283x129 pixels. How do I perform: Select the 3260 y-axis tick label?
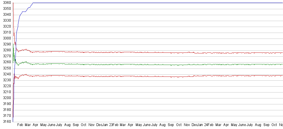click(6, 62)
